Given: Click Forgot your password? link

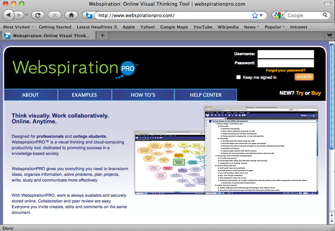Looking at the screenshot, I should tap(286, 70).
